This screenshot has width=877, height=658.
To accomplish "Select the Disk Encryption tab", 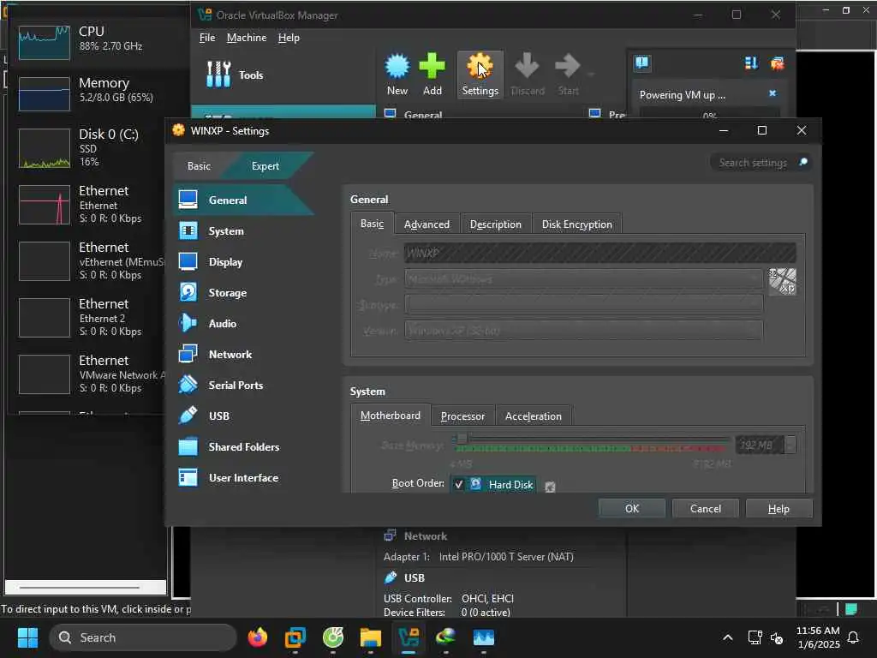I will (x=576, y=224).
